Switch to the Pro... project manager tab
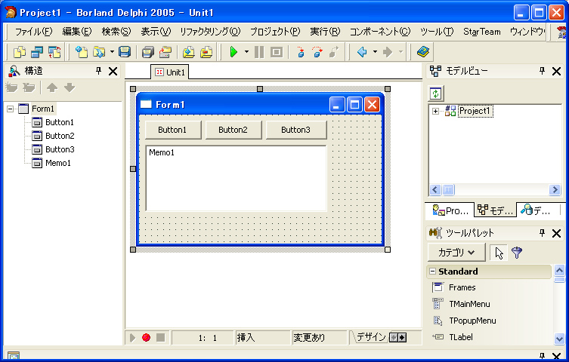This screenshot has width=569, height=362. 450,210
